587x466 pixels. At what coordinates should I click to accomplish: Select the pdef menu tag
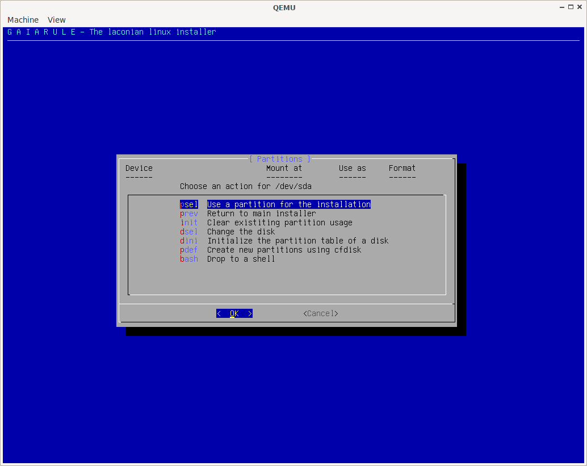[x=189, y=250]
